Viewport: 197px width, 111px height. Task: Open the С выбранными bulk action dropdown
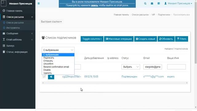58,50
